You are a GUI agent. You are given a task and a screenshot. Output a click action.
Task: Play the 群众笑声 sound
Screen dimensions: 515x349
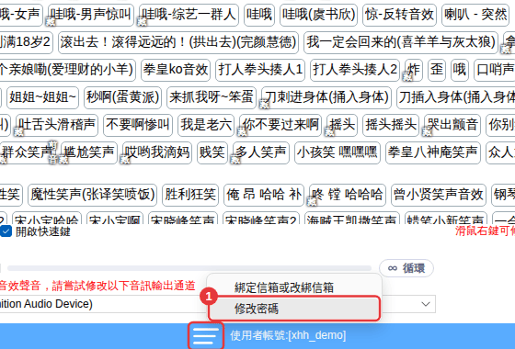28,152
